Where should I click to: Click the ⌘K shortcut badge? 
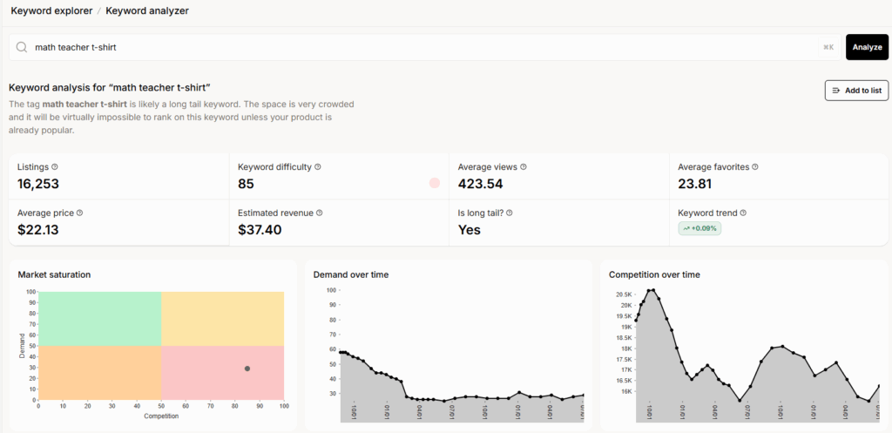click(x=828, y=48)
